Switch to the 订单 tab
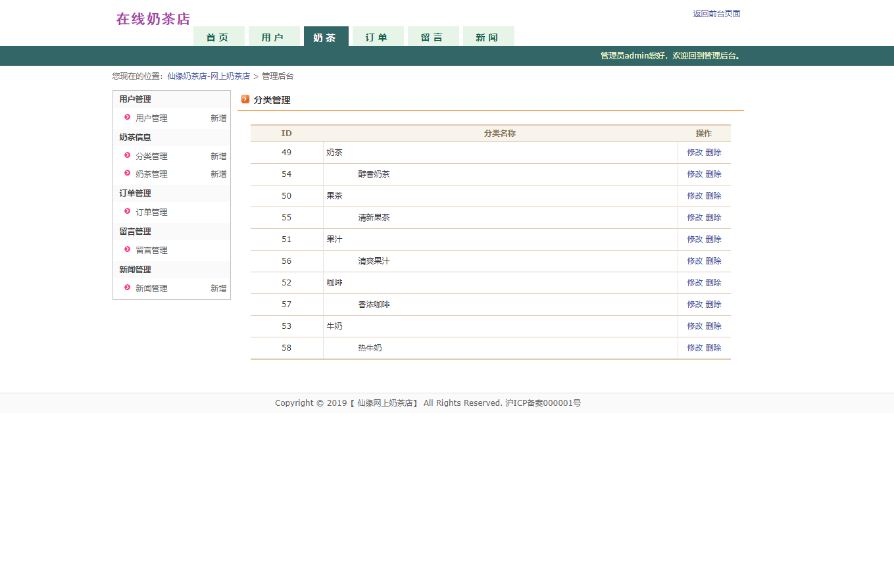This screenshot has height=567, width=894. point(378,37)
